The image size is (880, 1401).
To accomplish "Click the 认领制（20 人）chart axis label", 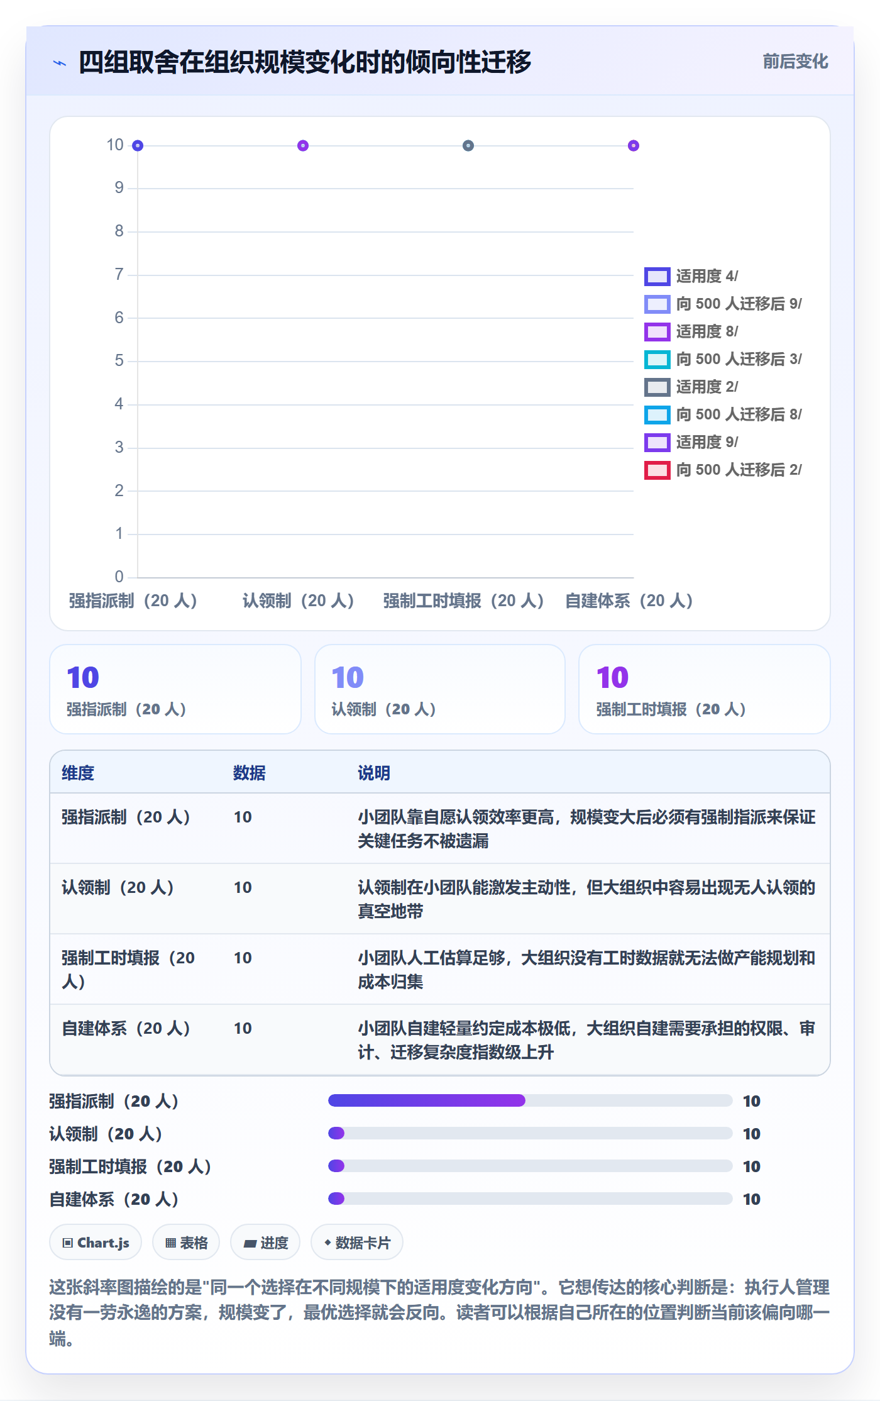I will [x=299, y=601].
